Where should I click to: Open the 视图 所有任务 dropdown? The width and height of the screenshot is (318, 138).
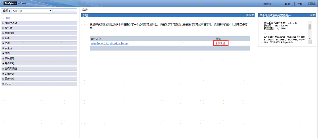pyautogui.click(x=32, y=11)
